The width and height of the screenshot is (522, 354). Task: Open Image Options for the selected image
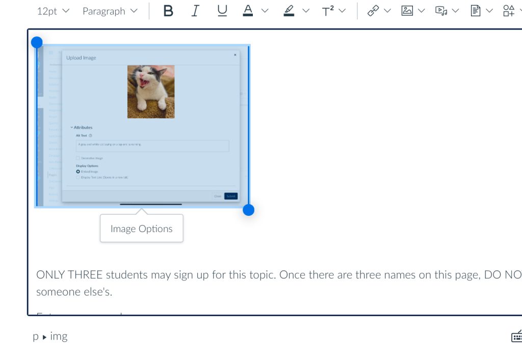coord(141,229)
